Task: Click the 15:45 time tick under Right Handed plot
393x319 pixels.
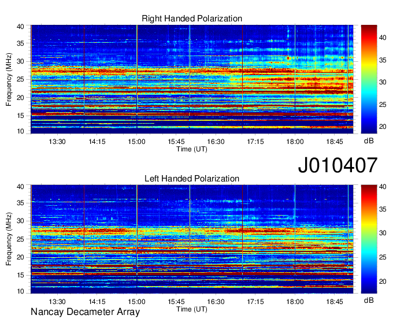Action: [176, 142]
